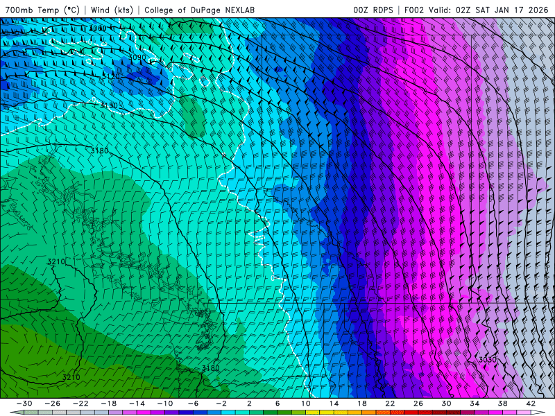Click the -26 value on the color scale

tap(53, 404)
